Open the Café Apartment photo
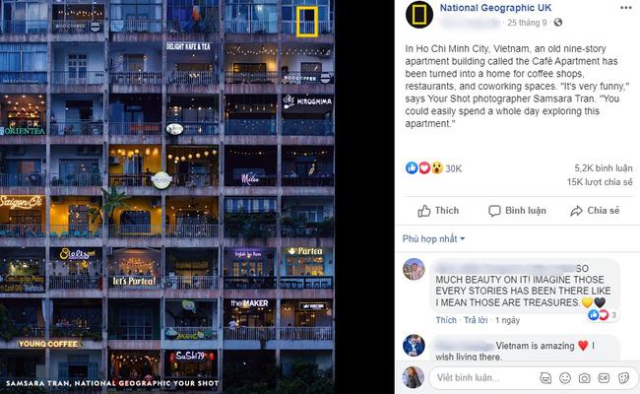 [x=167, y=197]
